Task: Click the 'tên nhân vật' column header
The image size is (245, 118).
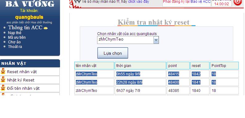Action: pyautogui.click(x=94, y=66)
